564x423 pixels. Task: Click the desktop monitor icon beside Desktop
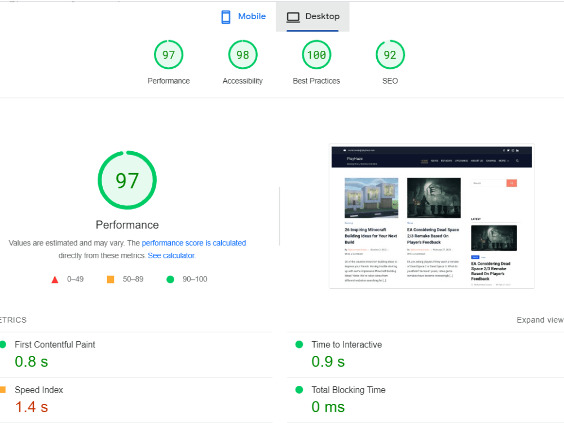pos(293,16)
